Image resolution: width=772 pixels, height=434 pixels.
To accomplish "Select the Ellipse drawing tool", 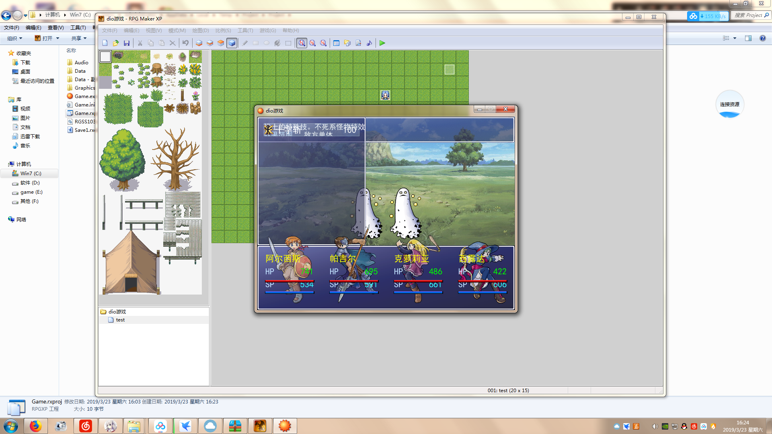I will pos(267,43).
